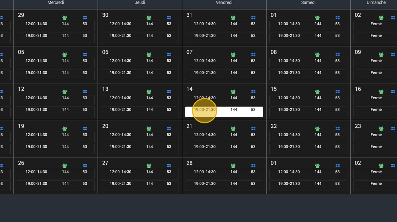Click blue tables icon on day 30
397x222 pixels.
point(169,17)
